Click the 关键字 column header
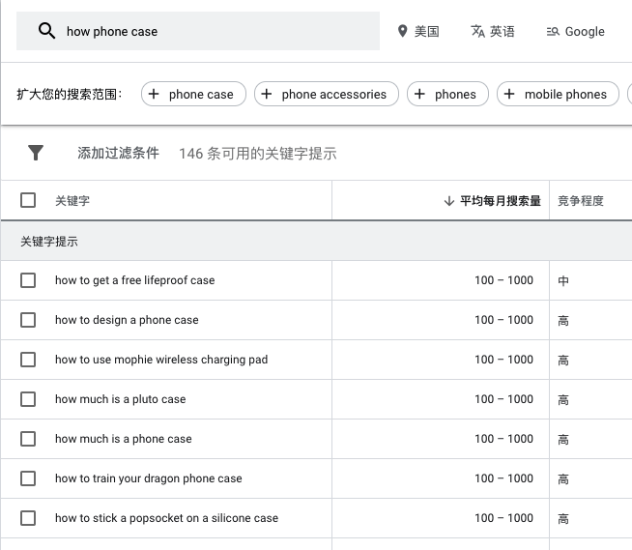 (x=72, y=200)
